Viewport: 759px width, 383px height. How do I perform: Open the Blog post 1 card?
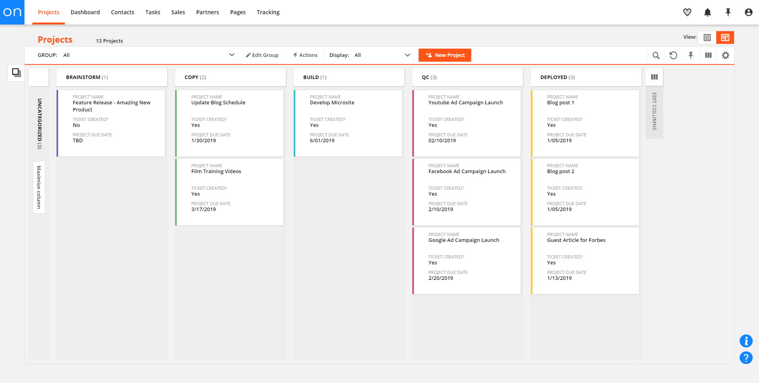(x=585, y=123)
